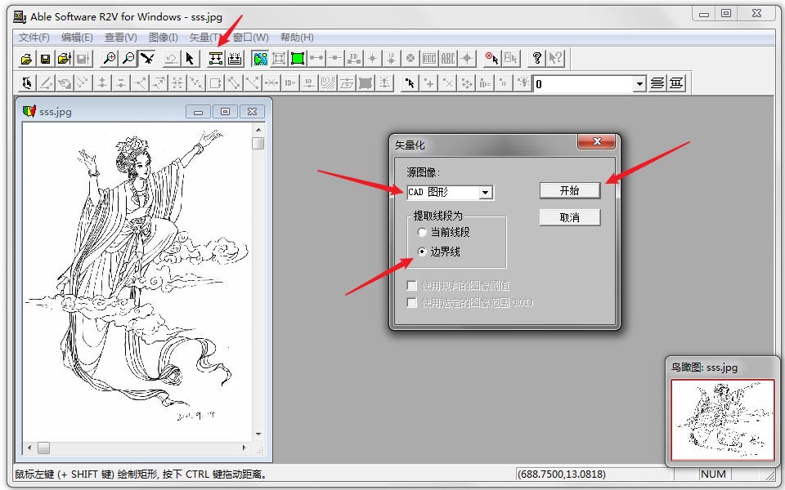This screenshot has height=490, width=785.
Task: Click the question mark help icon
Action: pyautogui.click(x=536, y=59)
